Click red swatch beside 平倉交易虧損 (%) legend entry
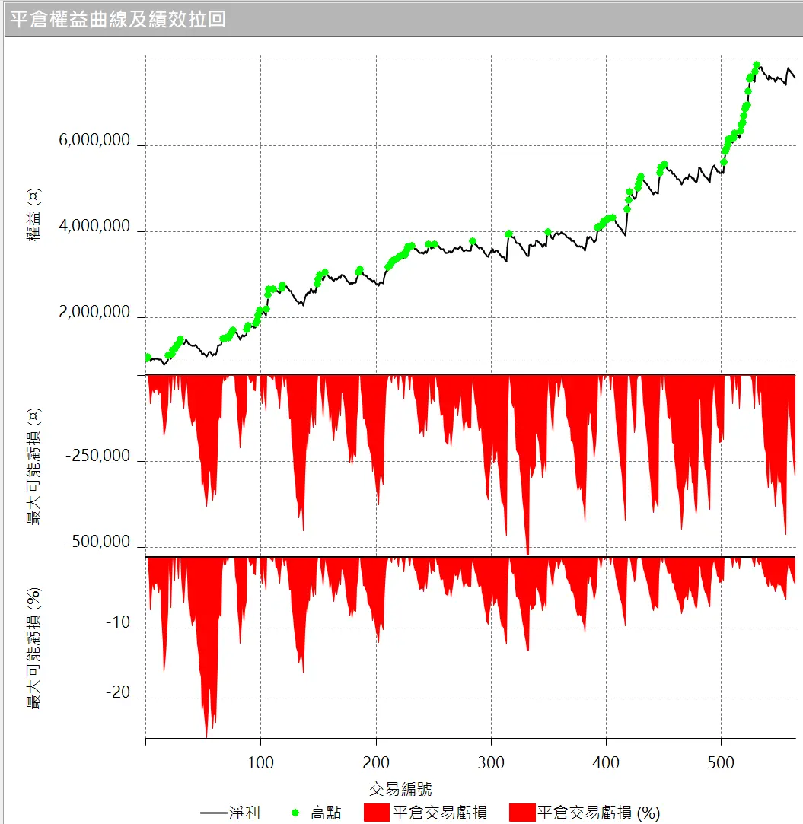The image size is (803, 824). tap(521, 813)
